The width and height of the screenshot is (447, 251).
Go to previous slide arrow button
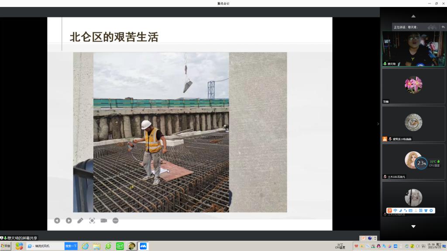[57, 220]
